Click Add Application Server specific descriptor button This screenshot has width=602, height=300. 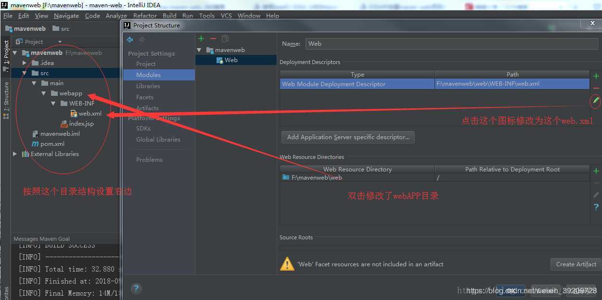348,137
